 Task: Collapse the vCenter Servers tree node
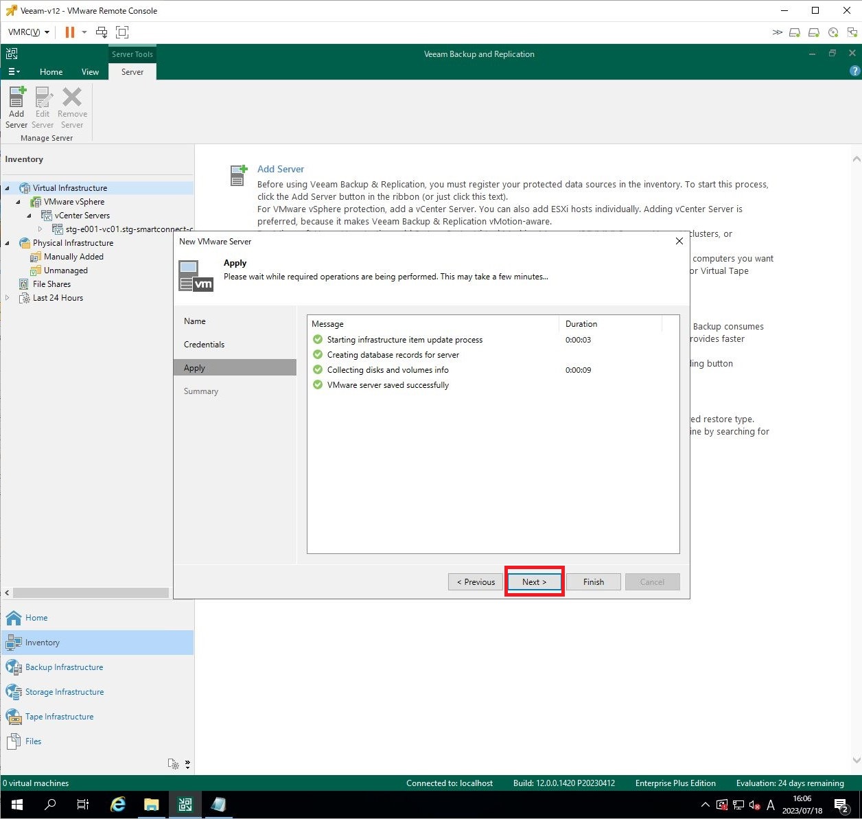(30, 216)
